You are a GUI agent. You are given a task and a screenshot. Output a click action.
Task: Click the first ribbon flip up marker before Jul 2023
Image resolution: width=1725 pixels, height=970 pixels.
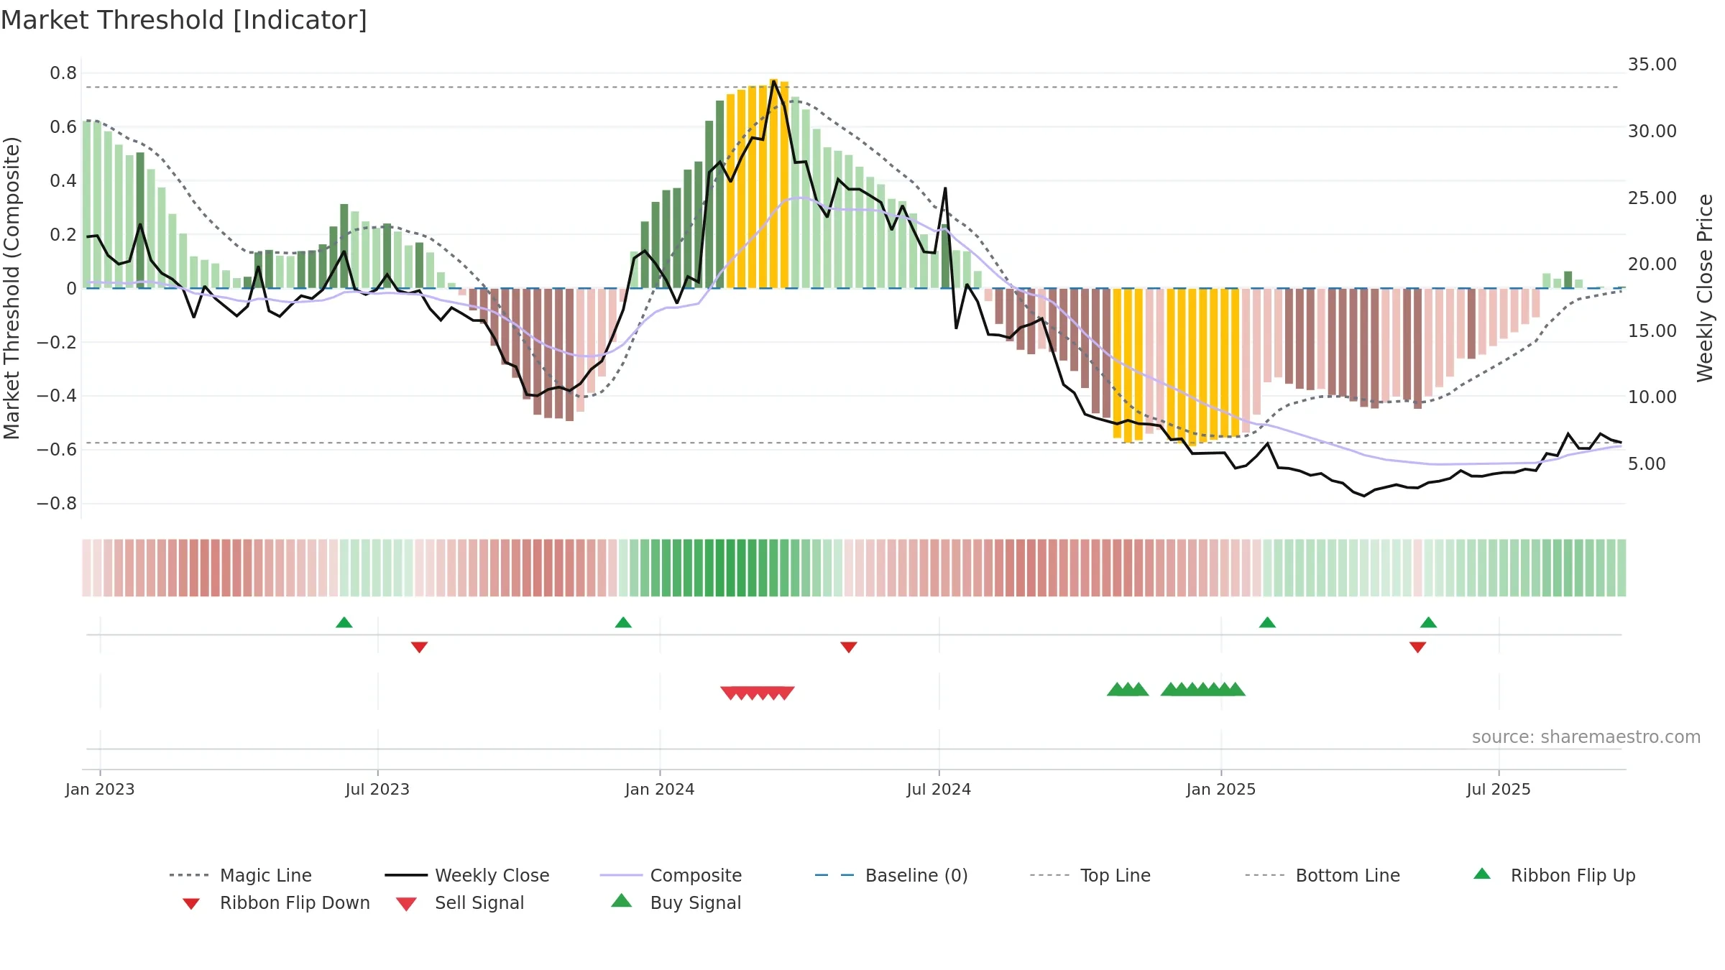[344, 622]
